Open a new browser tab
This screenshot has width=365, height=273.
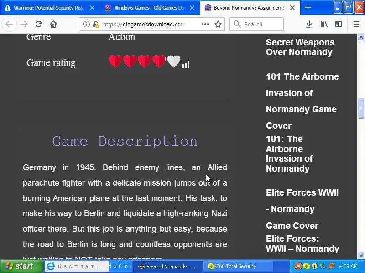click(308, 8)
